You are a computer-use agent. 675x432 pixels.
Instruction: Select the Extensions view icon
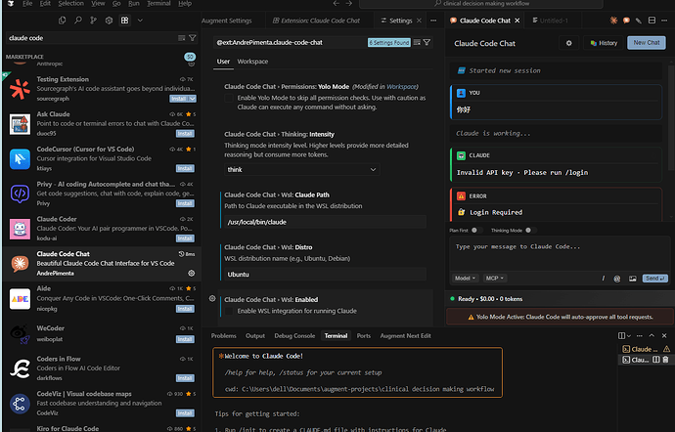click(125, 21)
